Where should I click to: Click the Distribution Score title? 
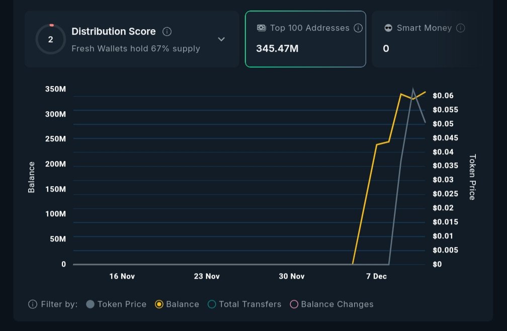point(114,32)
